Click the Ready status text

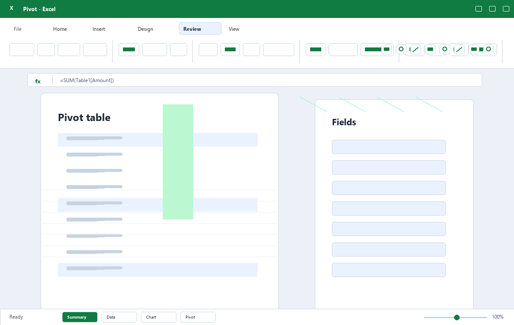(x=16, y=317)
